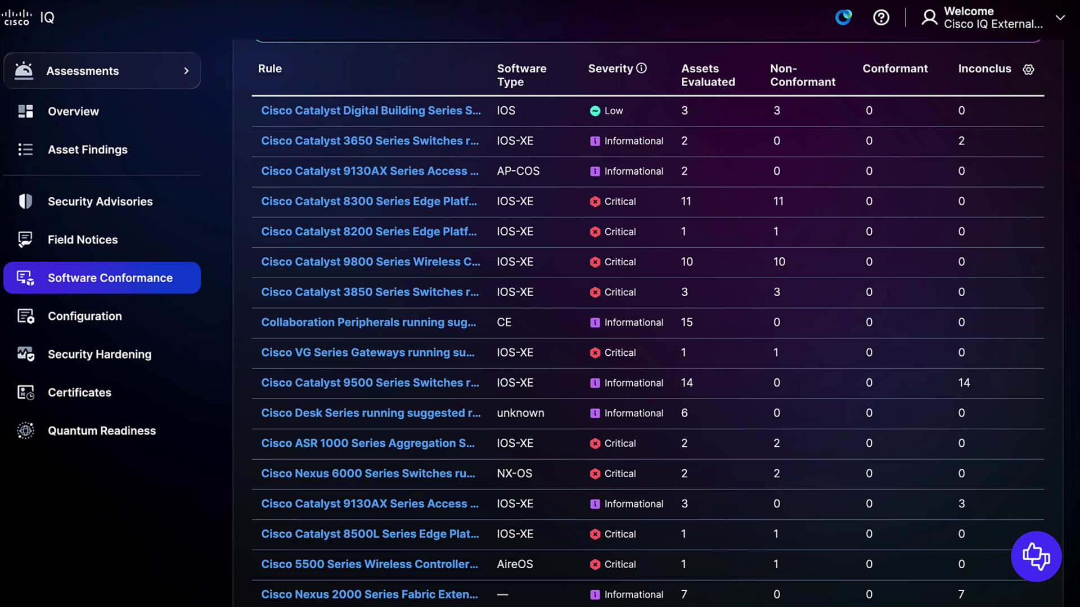Click the AireOS software type cell
Screen dimensions: 1080x607
[515, 564]
